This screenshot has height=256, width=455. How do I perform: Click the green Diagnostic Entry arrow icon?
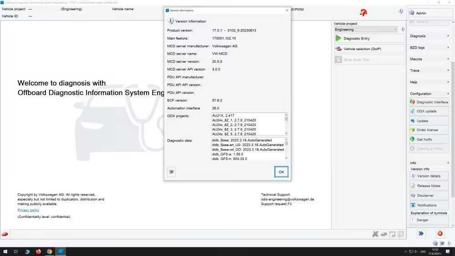pos(339,38)
